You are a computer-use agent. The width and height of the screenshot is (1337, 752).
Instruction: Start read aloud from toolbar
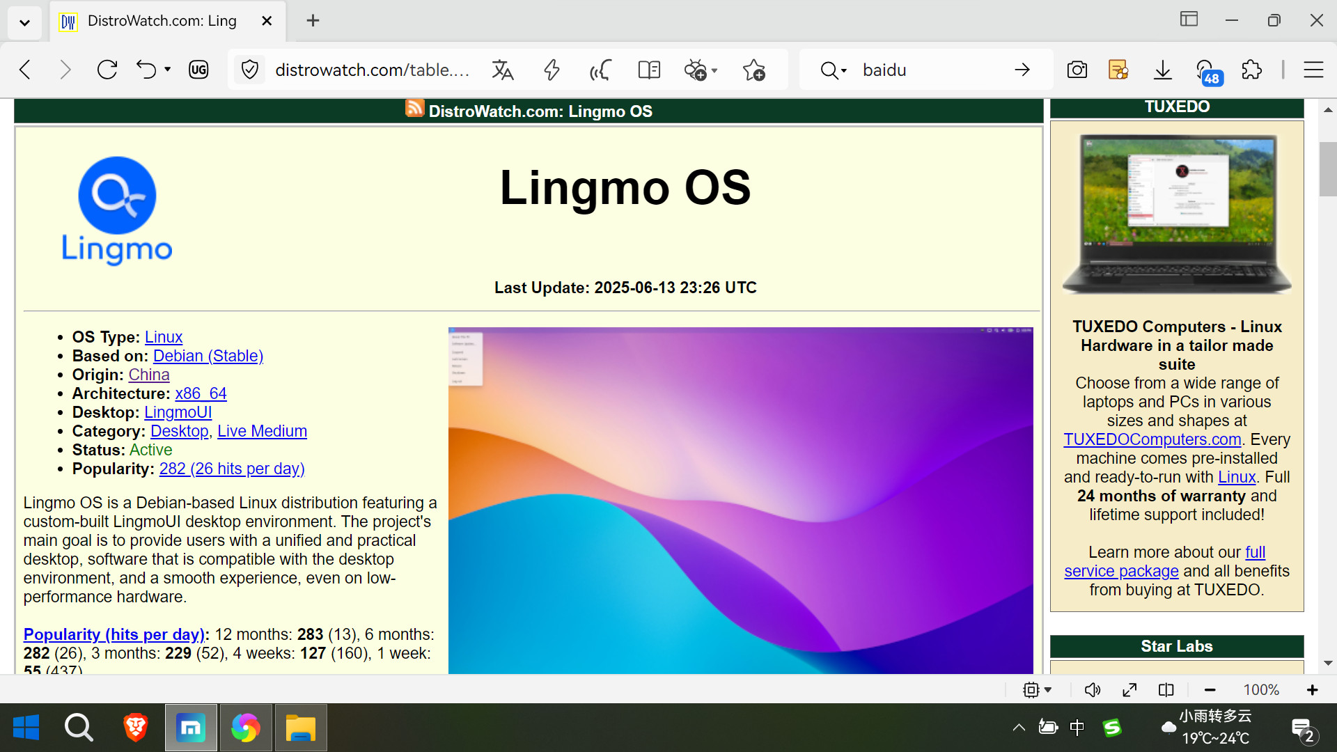click(600, 70)
